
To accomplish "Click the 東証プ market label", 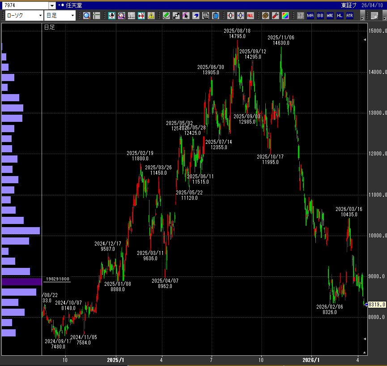I will [x=349, y=5].
